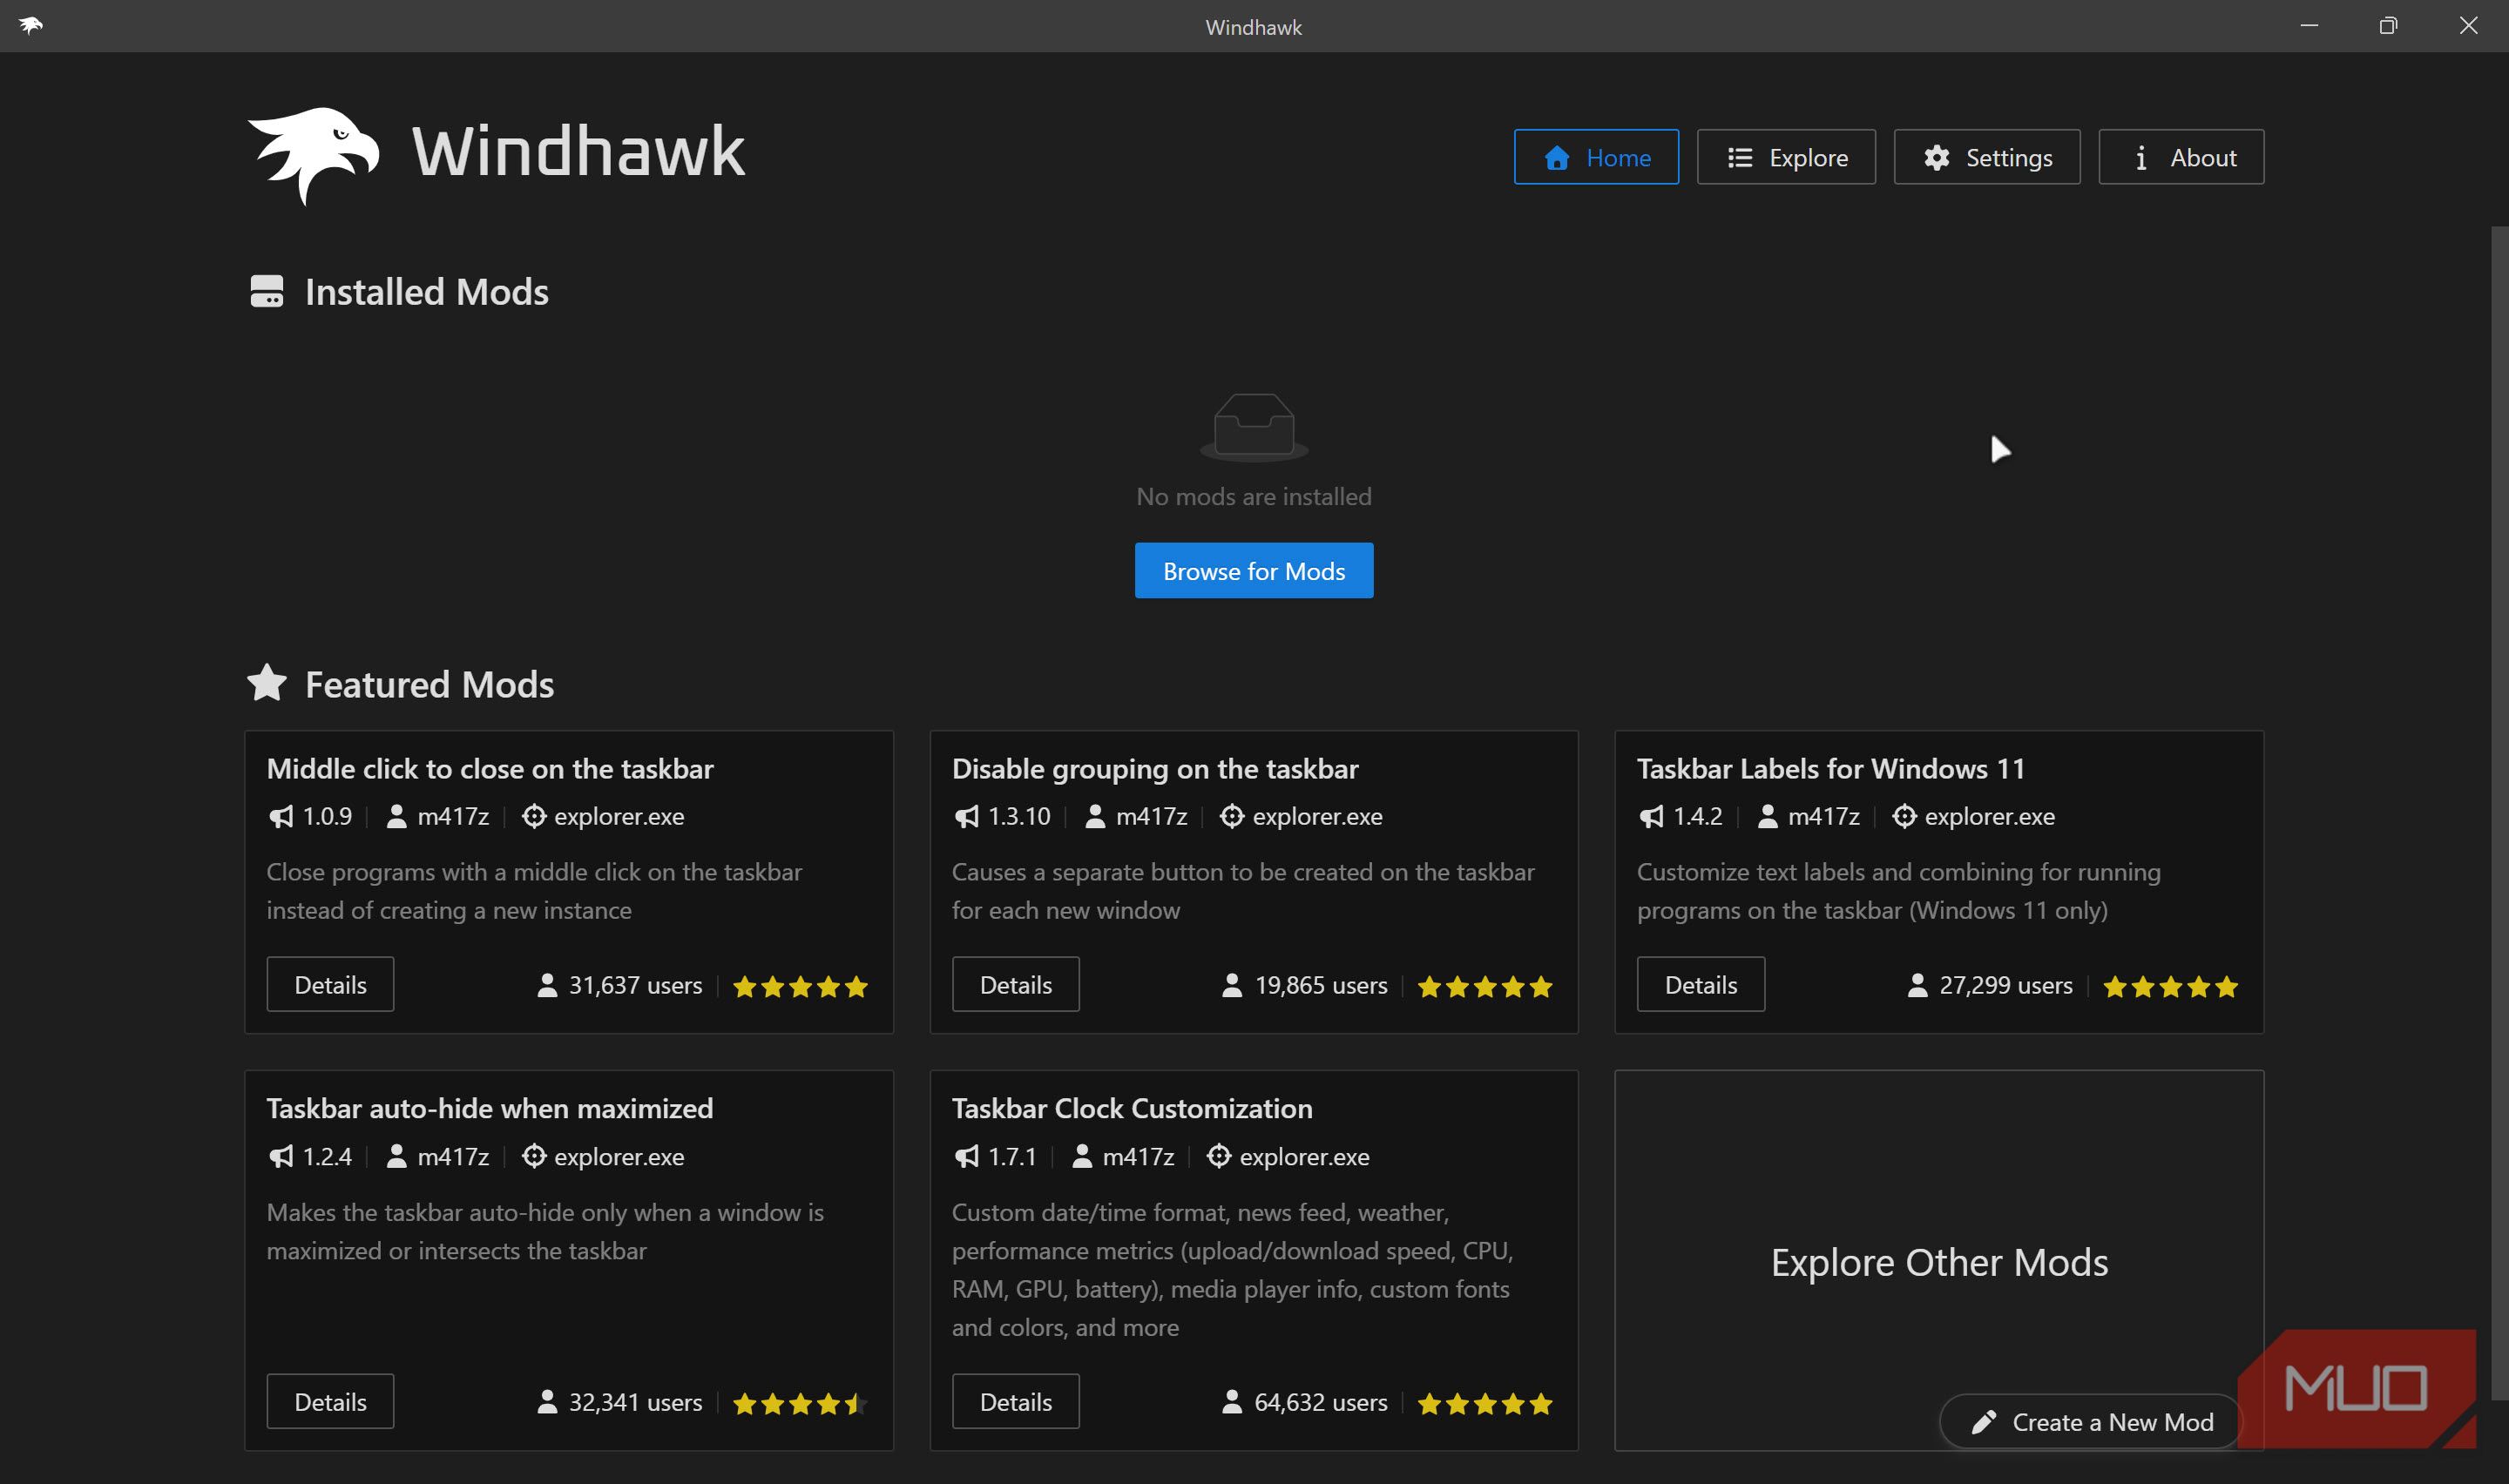This screenshot has height=1484, width=2509.
Task: Click the author icon on Disable grouping mod
Action: click(1095, 817)
